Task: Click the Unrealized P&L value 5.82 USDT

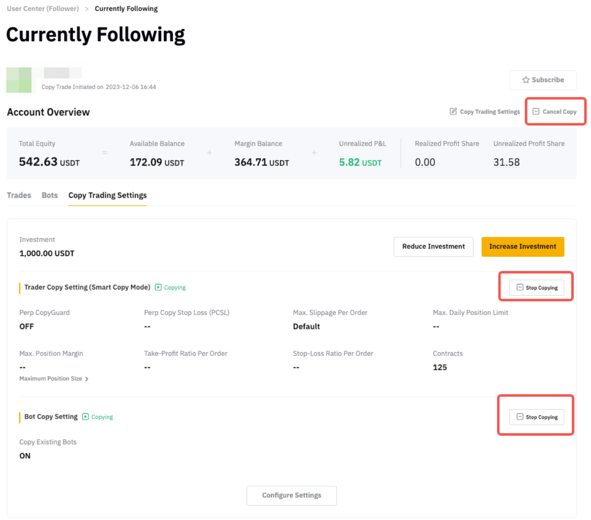Action: pyautogui.click(x=360, y=163)
